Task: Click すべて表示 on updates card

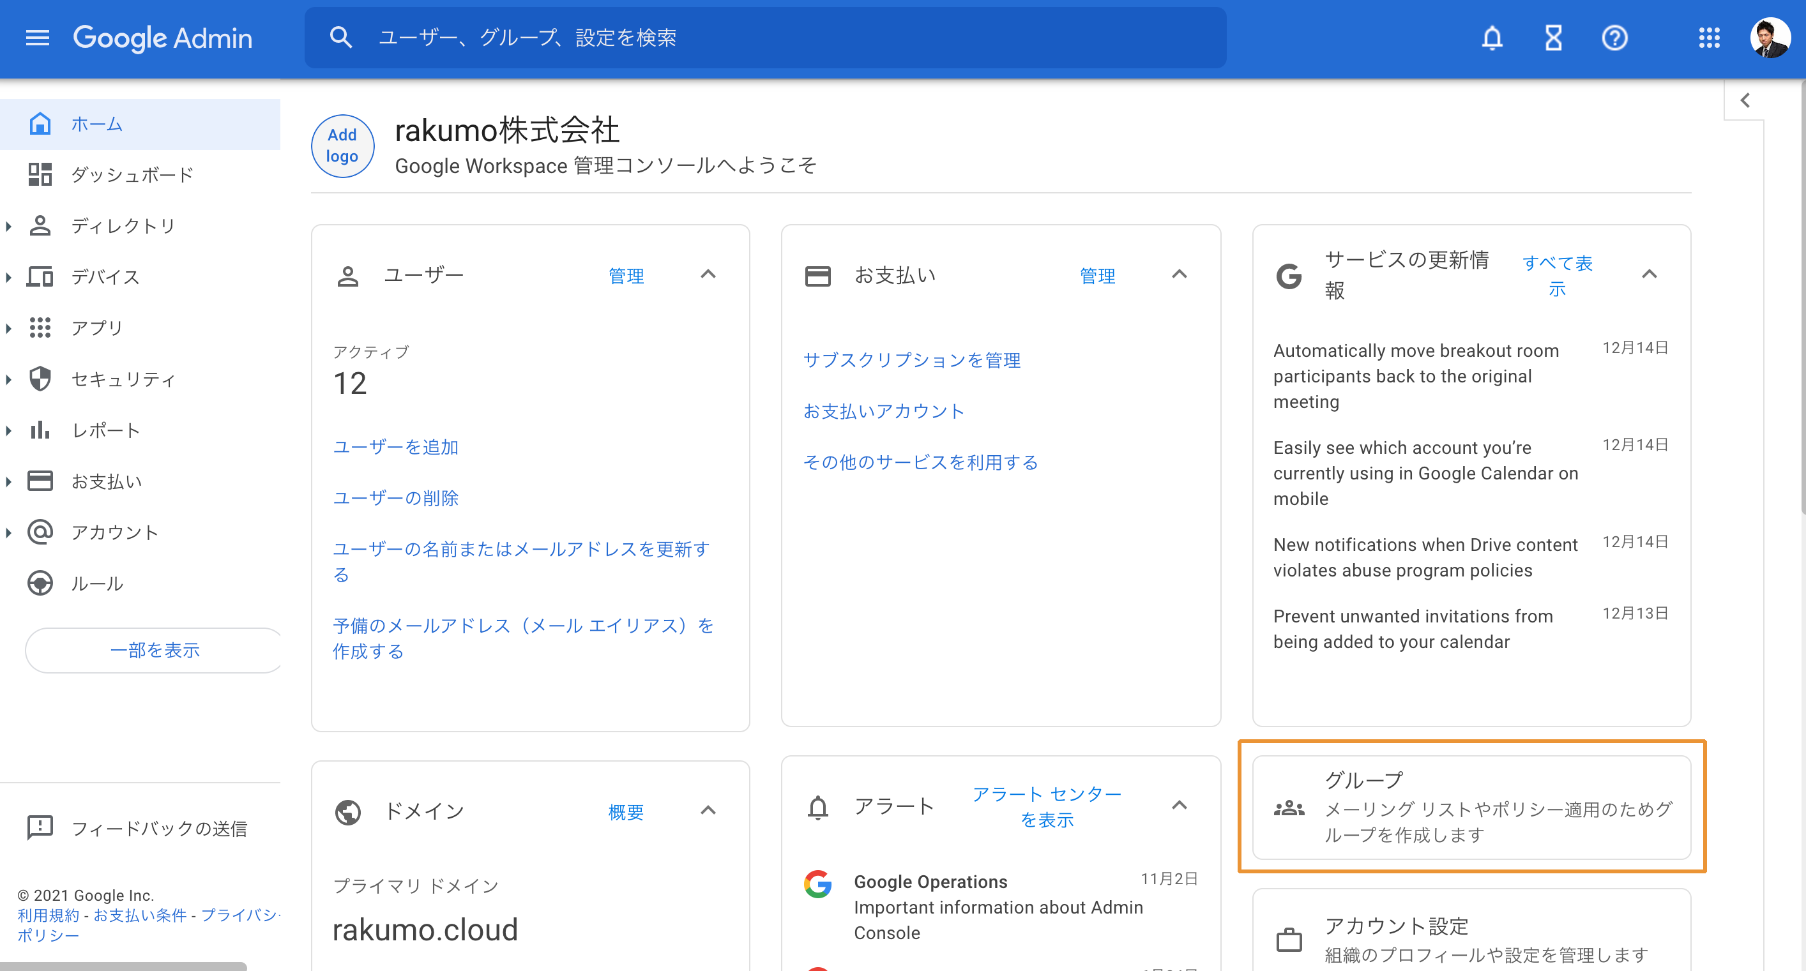Action: [1557, 276]
